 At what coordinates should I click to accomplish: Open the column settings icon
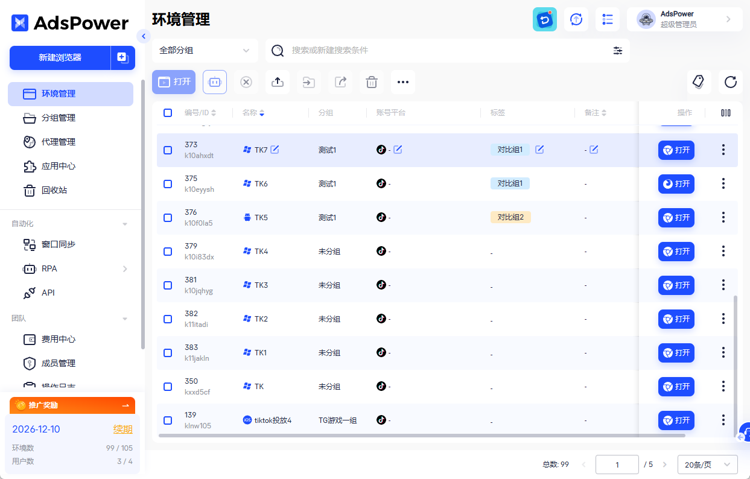pyautogui.click(x=726, y=113)
